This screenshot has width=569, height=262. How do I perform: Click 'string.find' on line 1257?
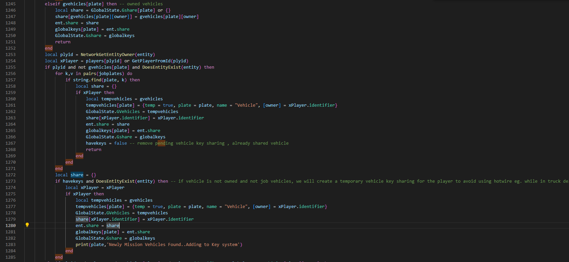[x=87, y=80]
